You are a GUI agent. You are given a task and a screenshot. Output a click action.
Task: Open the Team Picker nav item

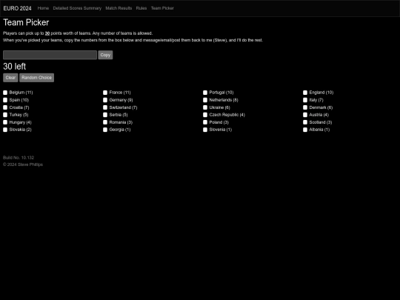(162, 8)
